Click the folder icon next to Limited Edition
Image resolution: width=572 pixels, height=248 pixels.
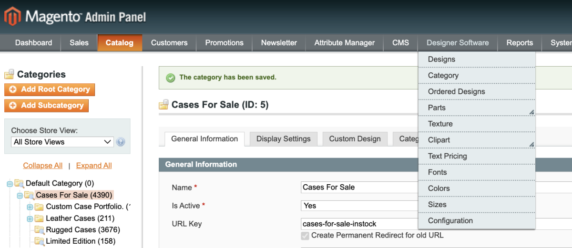[39, 241]
